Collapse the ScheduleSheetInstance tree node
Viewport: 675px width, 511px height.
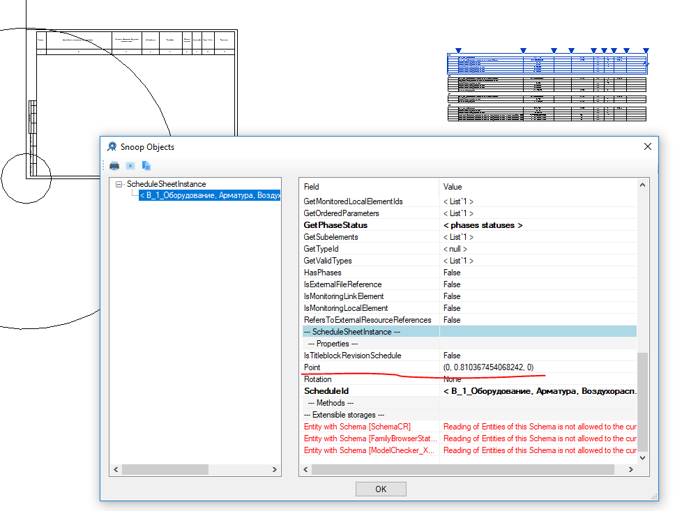(x=119, y=184)
